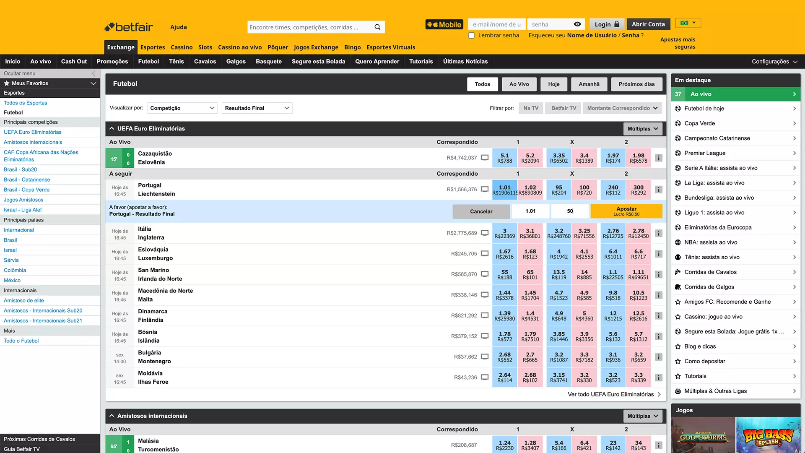Click the Abrir Conta button
This screenshot has height=453, width=805.
coord(648,24)
